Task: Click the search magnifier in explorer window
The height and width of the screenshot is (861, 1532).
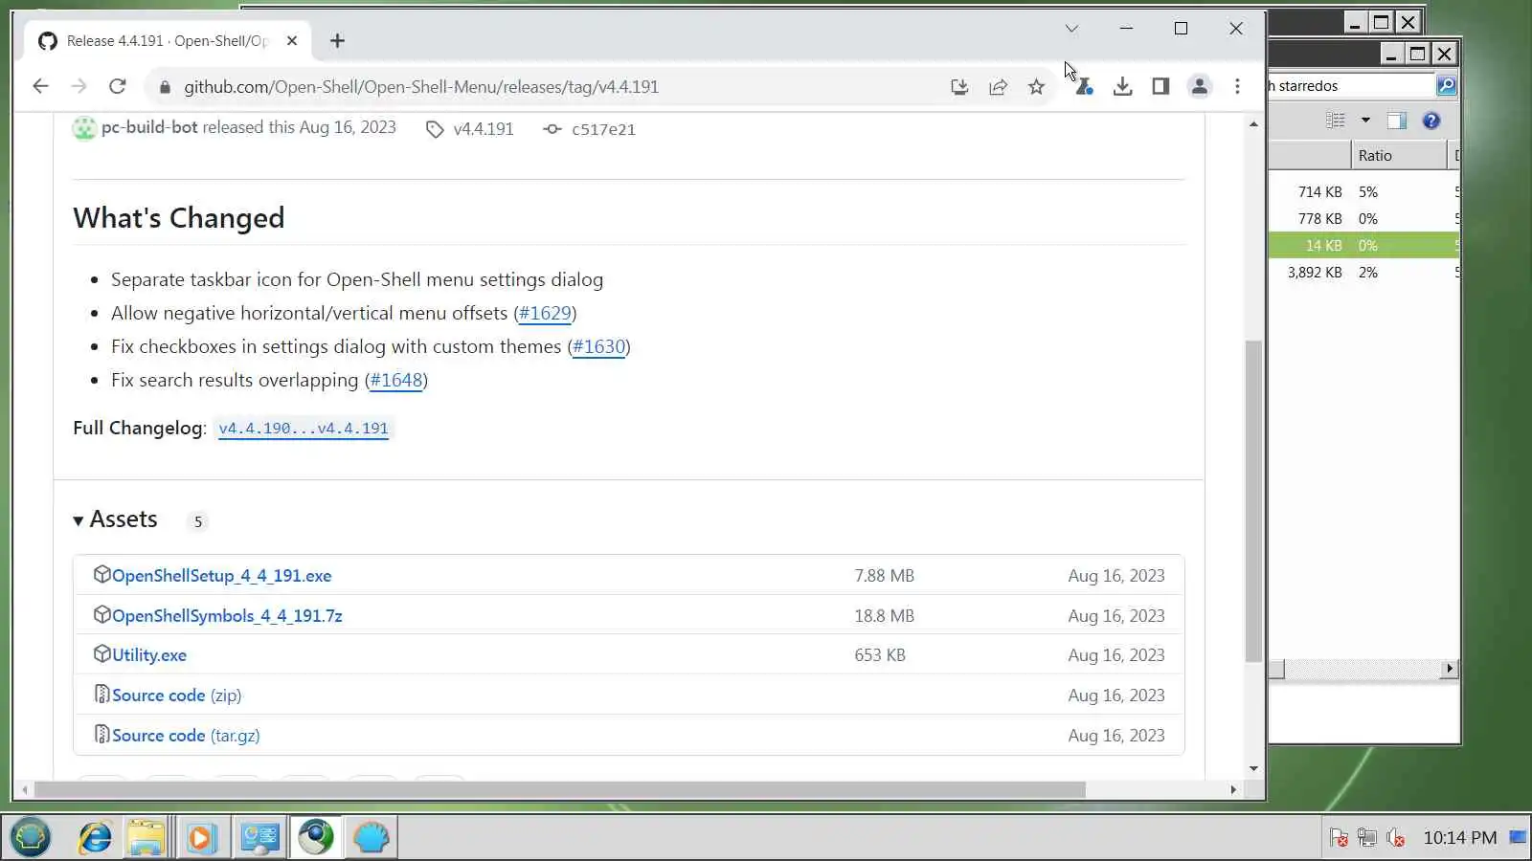Action: pos(1446,86)
